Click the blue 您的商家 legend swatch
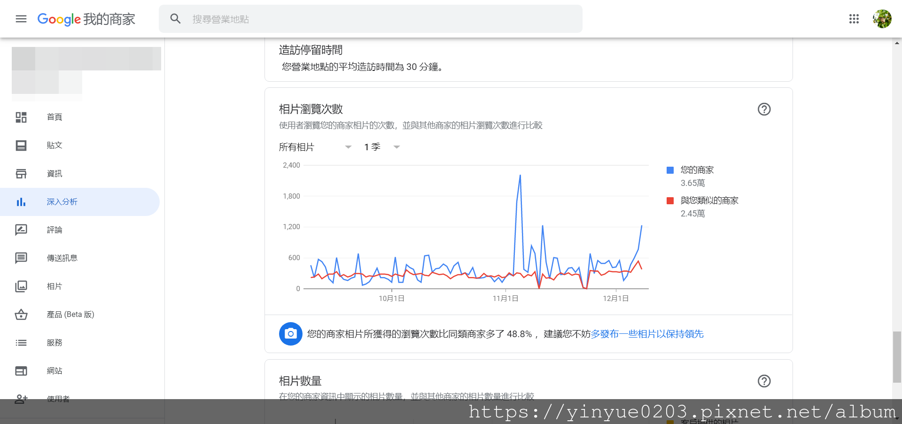The height and width of the screenshot is (424, 902). 670,170
